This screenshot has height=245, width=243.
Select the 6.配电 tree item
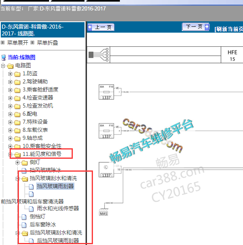[x=30, y=114]
